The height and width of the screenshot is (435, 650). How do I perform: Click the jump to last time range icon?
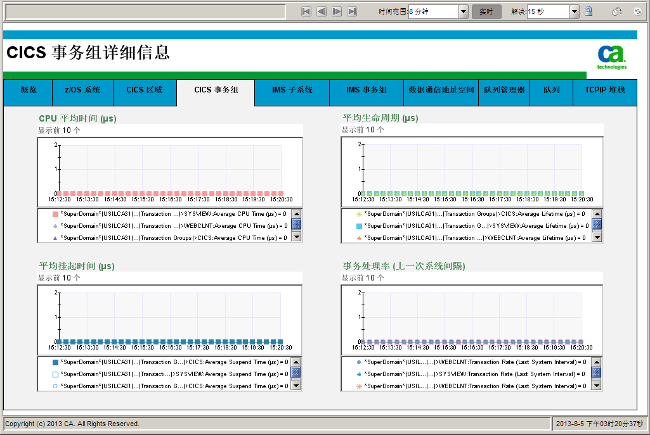coord(352,11)
